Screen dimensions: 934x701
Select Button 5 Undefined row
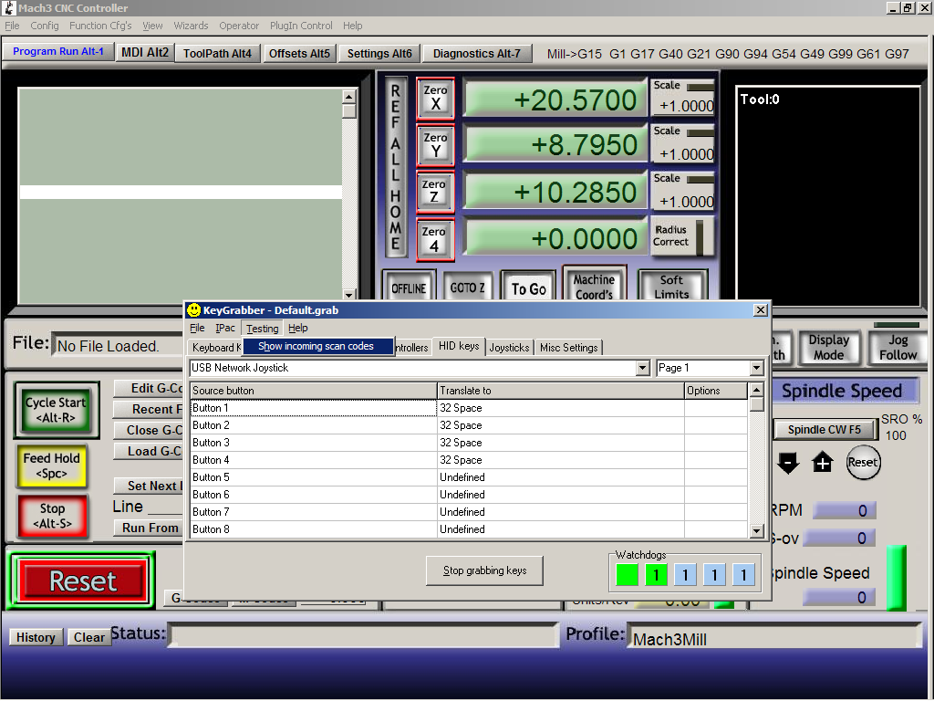(x=468, y=476)
